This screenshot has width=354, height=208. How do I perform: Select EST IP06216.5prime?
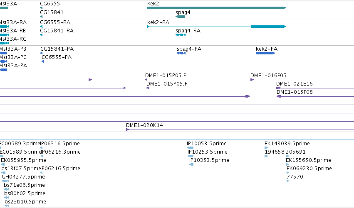click(41, 173)
